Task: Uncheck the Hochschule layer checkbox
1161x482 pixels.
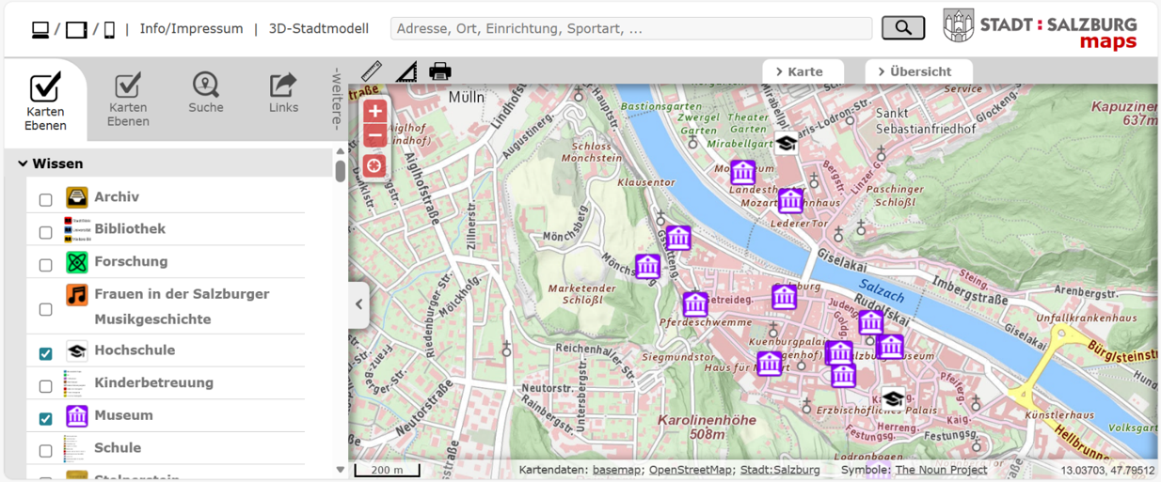Action: [45, 353]
